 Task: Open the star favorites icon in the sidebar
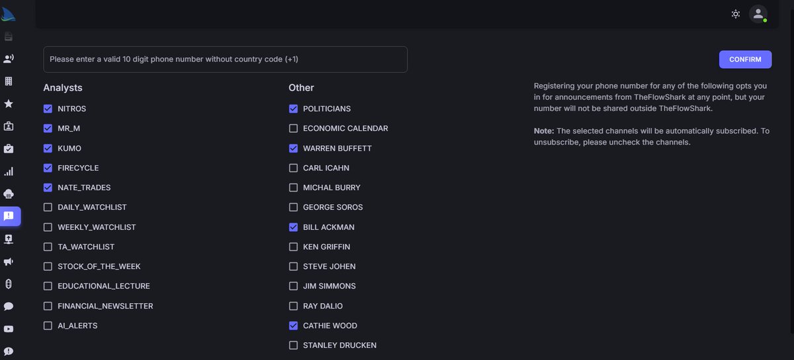(x=9, y=104)
